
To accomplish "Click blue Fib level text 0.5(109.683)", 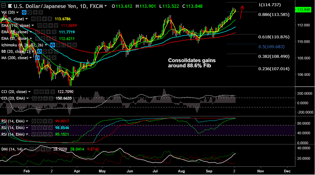I will pyautogui.click(x=272, y=47).
